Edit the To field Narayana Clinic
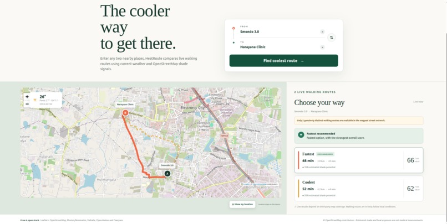447x224 pixels. [x=278, y=47]
